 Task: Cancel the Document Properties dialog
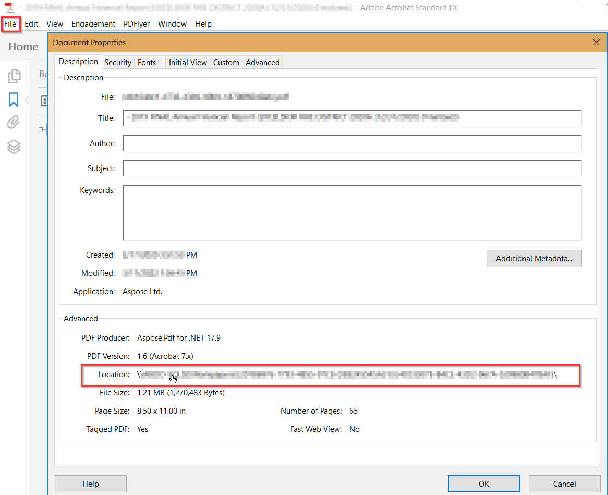tap(564, 484)
